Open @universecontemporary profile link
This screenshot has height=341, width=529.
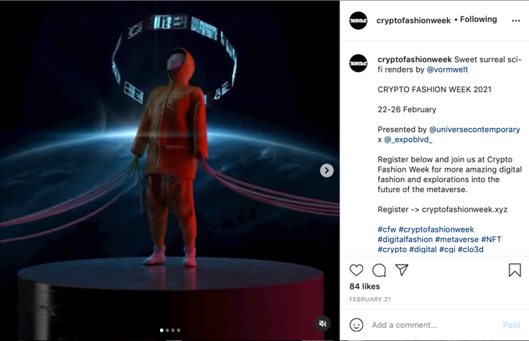click(x=474, y=130)
